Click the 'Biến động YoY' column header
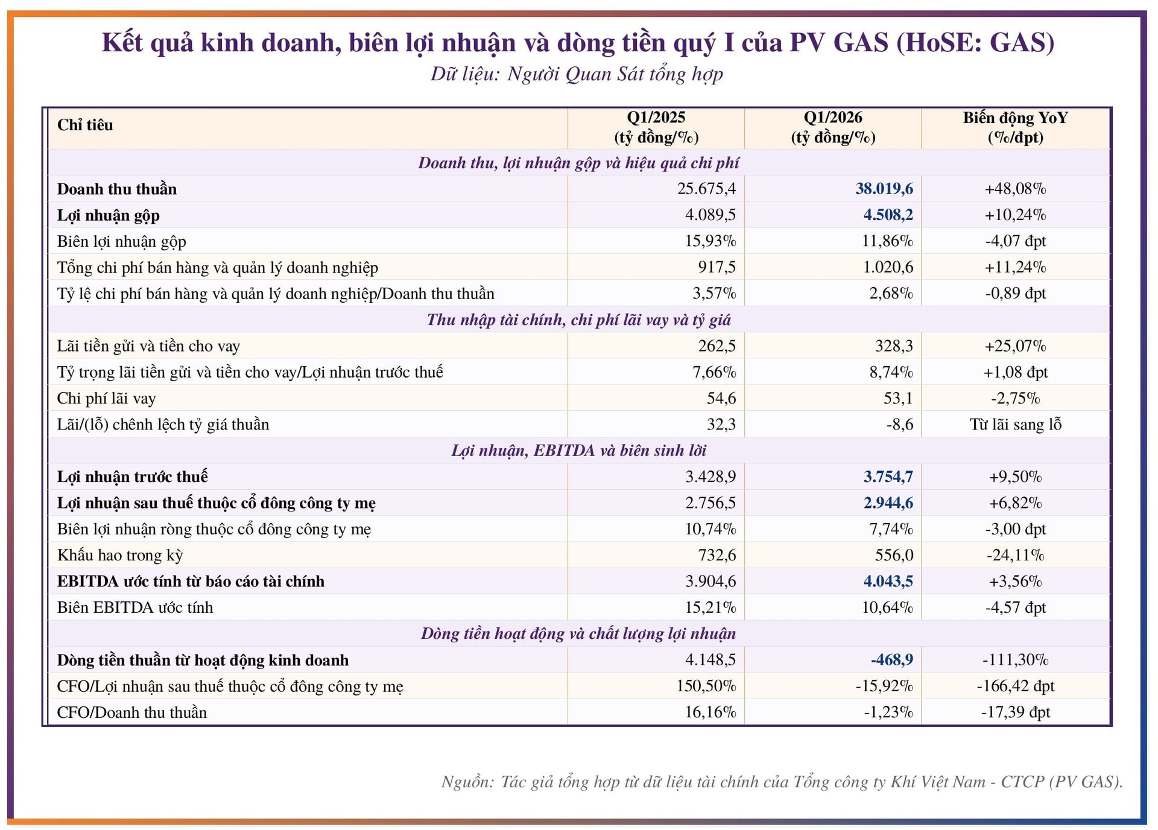 click(1015, 127)
